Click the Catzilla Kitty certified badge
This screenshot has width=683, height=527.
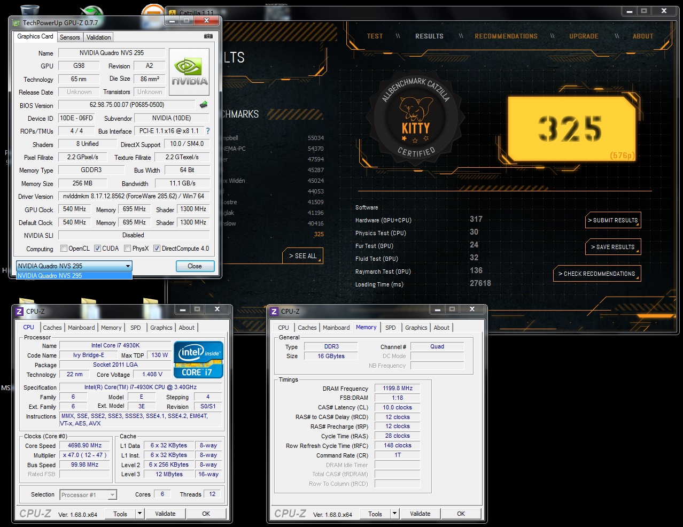click(416, 117)
